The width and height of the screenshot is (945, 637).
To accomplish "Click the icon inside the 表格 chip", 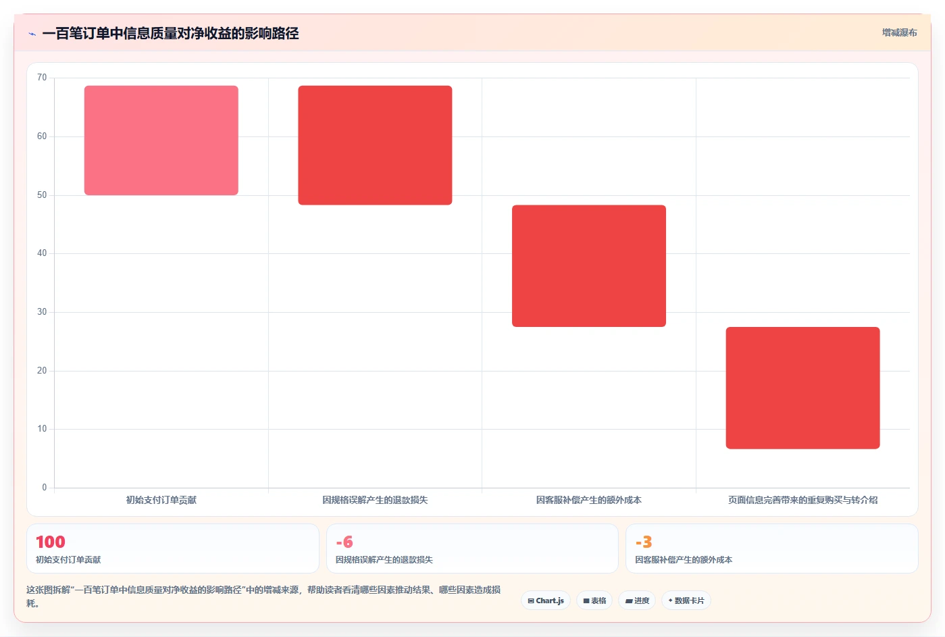I will coord(586,601).
